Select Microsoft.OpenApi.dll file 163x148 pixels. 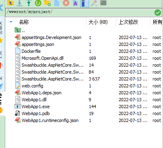(x=43, y=58)
